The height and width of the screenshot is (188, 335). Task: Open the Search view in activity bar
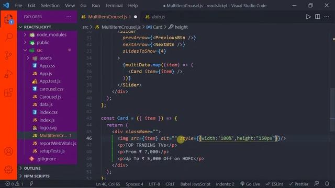point(8,37)
